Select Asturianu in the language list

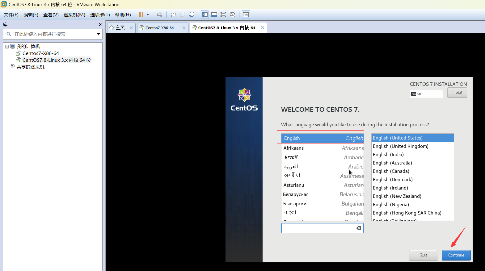[323, 185]
